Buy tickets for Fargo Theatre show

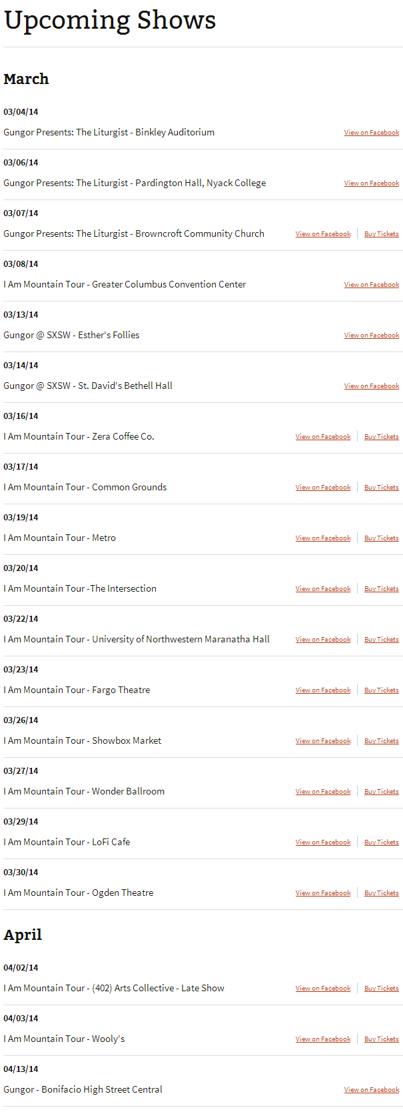[381, 690]
